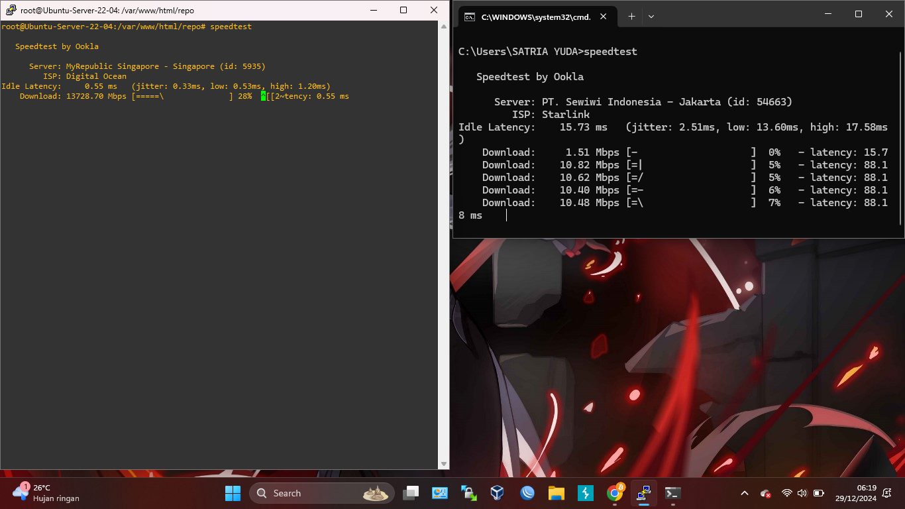Open the volume speaker tray icon
Viewport: 905px width, 509px height.
pyautogui.click(x=802, y=493)
